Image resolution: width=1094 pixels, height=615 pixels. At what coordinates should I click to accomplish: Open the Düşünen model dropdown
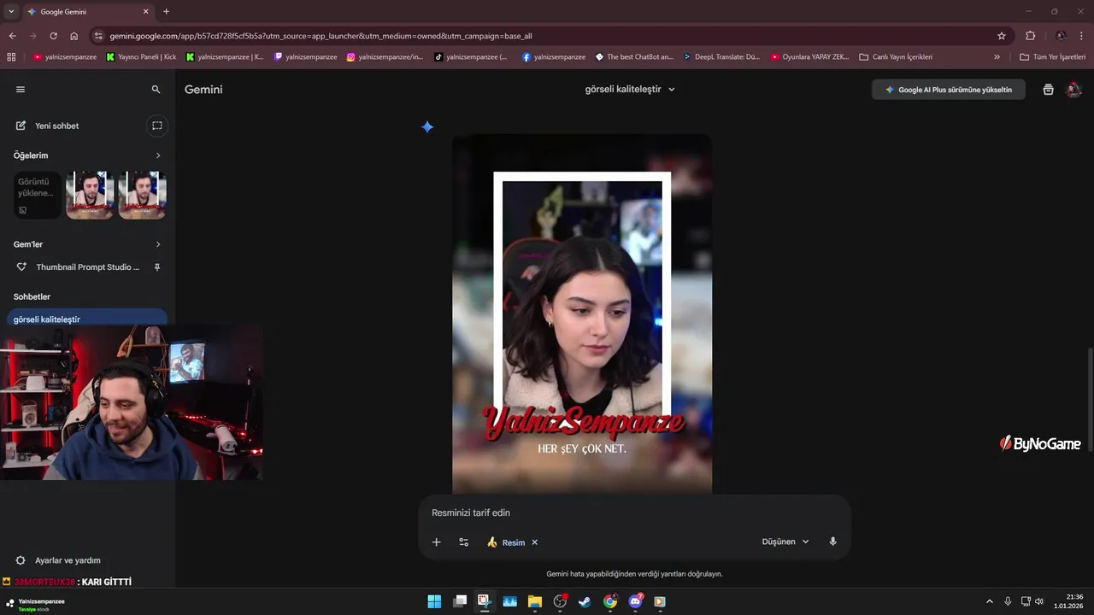(785, 542)
